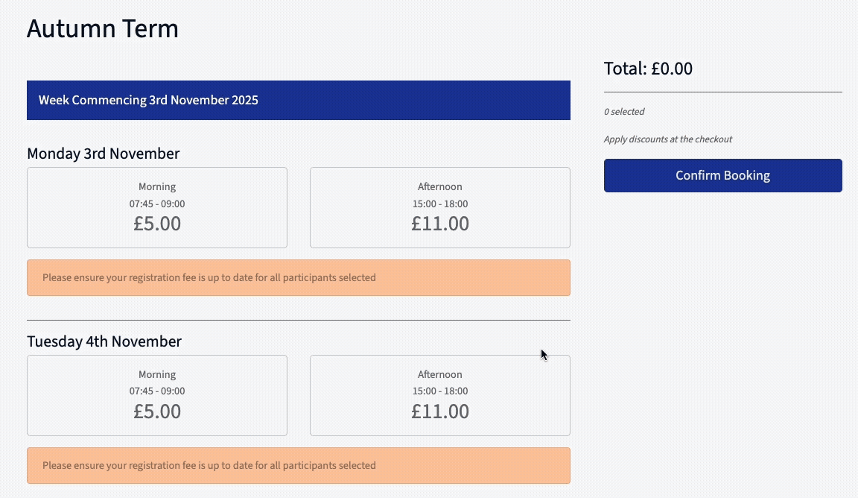Viewport: 858px width, 498px height.
Task: Click the Tuesday 4th November heading
Action: (104, 341)
